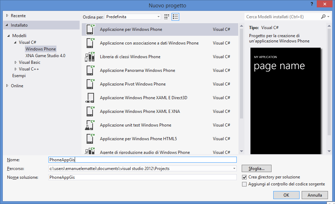335x204 pixels.
Task: Toggle Crea directory per soluzione checkbox
Action: point(244,177)
